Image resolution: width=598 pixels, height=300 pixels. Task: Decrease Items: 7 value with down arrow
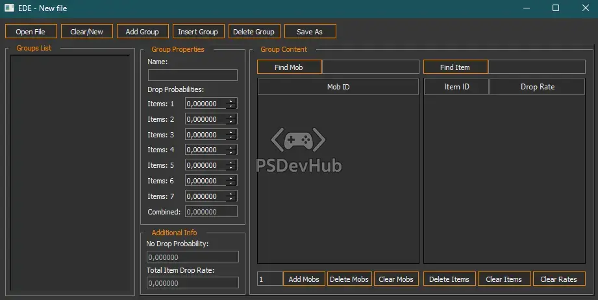point(231,199)
